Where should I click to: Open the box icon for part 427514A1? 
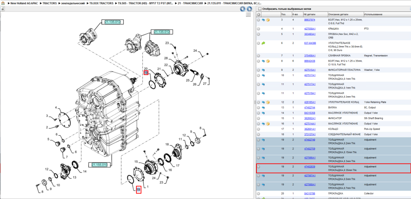(268, 124)
